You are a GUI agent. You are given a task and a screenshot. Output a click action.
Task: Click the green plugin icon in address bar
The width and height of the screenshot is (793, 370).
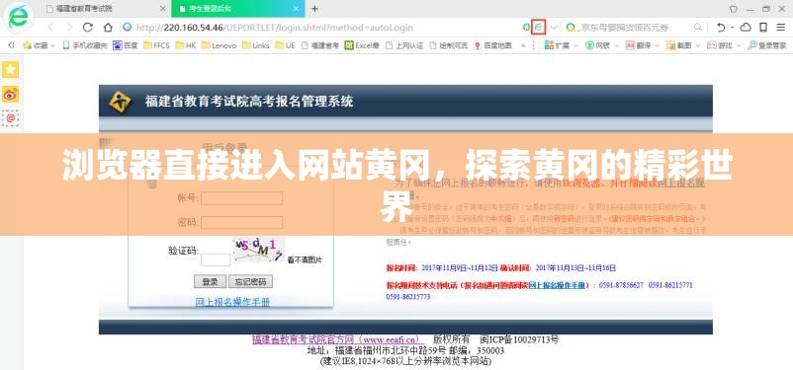pos(526,28)
